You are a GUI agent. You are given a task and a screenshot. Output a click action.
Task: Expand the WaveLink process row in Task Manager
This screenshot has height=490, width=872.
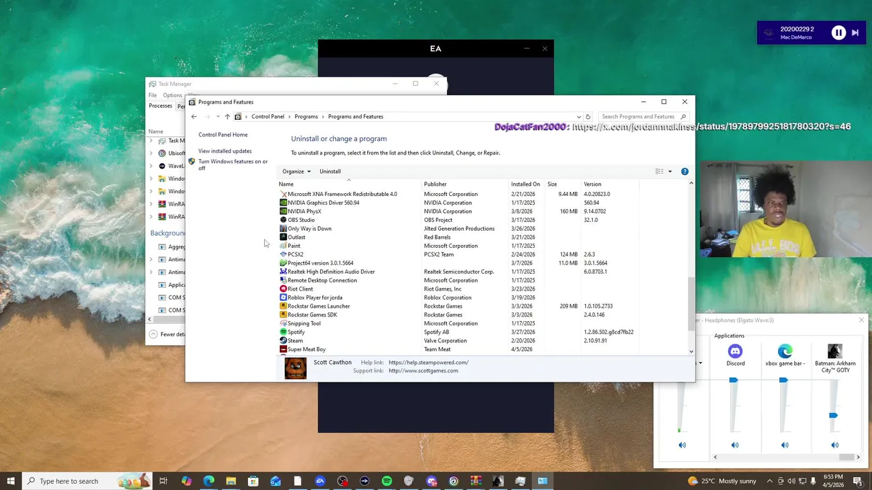(151, 166)
